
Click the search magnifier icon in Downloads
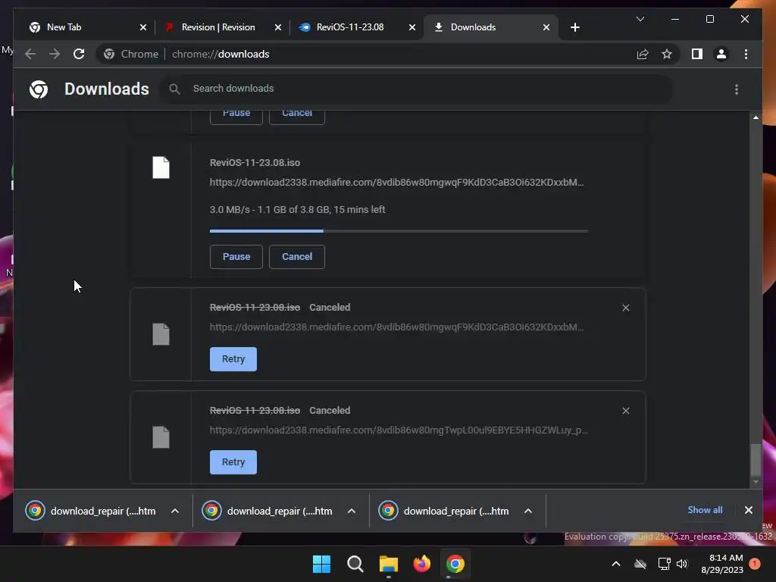[x=174, y=89]
